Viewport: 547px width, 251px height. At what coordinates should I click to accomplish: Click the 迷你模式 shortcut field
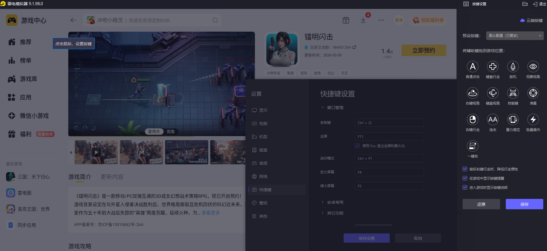click(x=389, y=158)
